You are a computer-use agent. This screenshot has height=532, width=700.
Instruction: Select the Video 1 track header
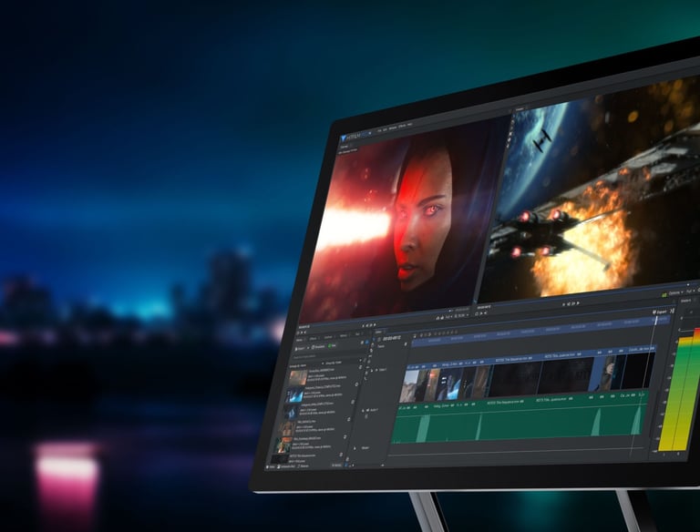coord(377,371)
